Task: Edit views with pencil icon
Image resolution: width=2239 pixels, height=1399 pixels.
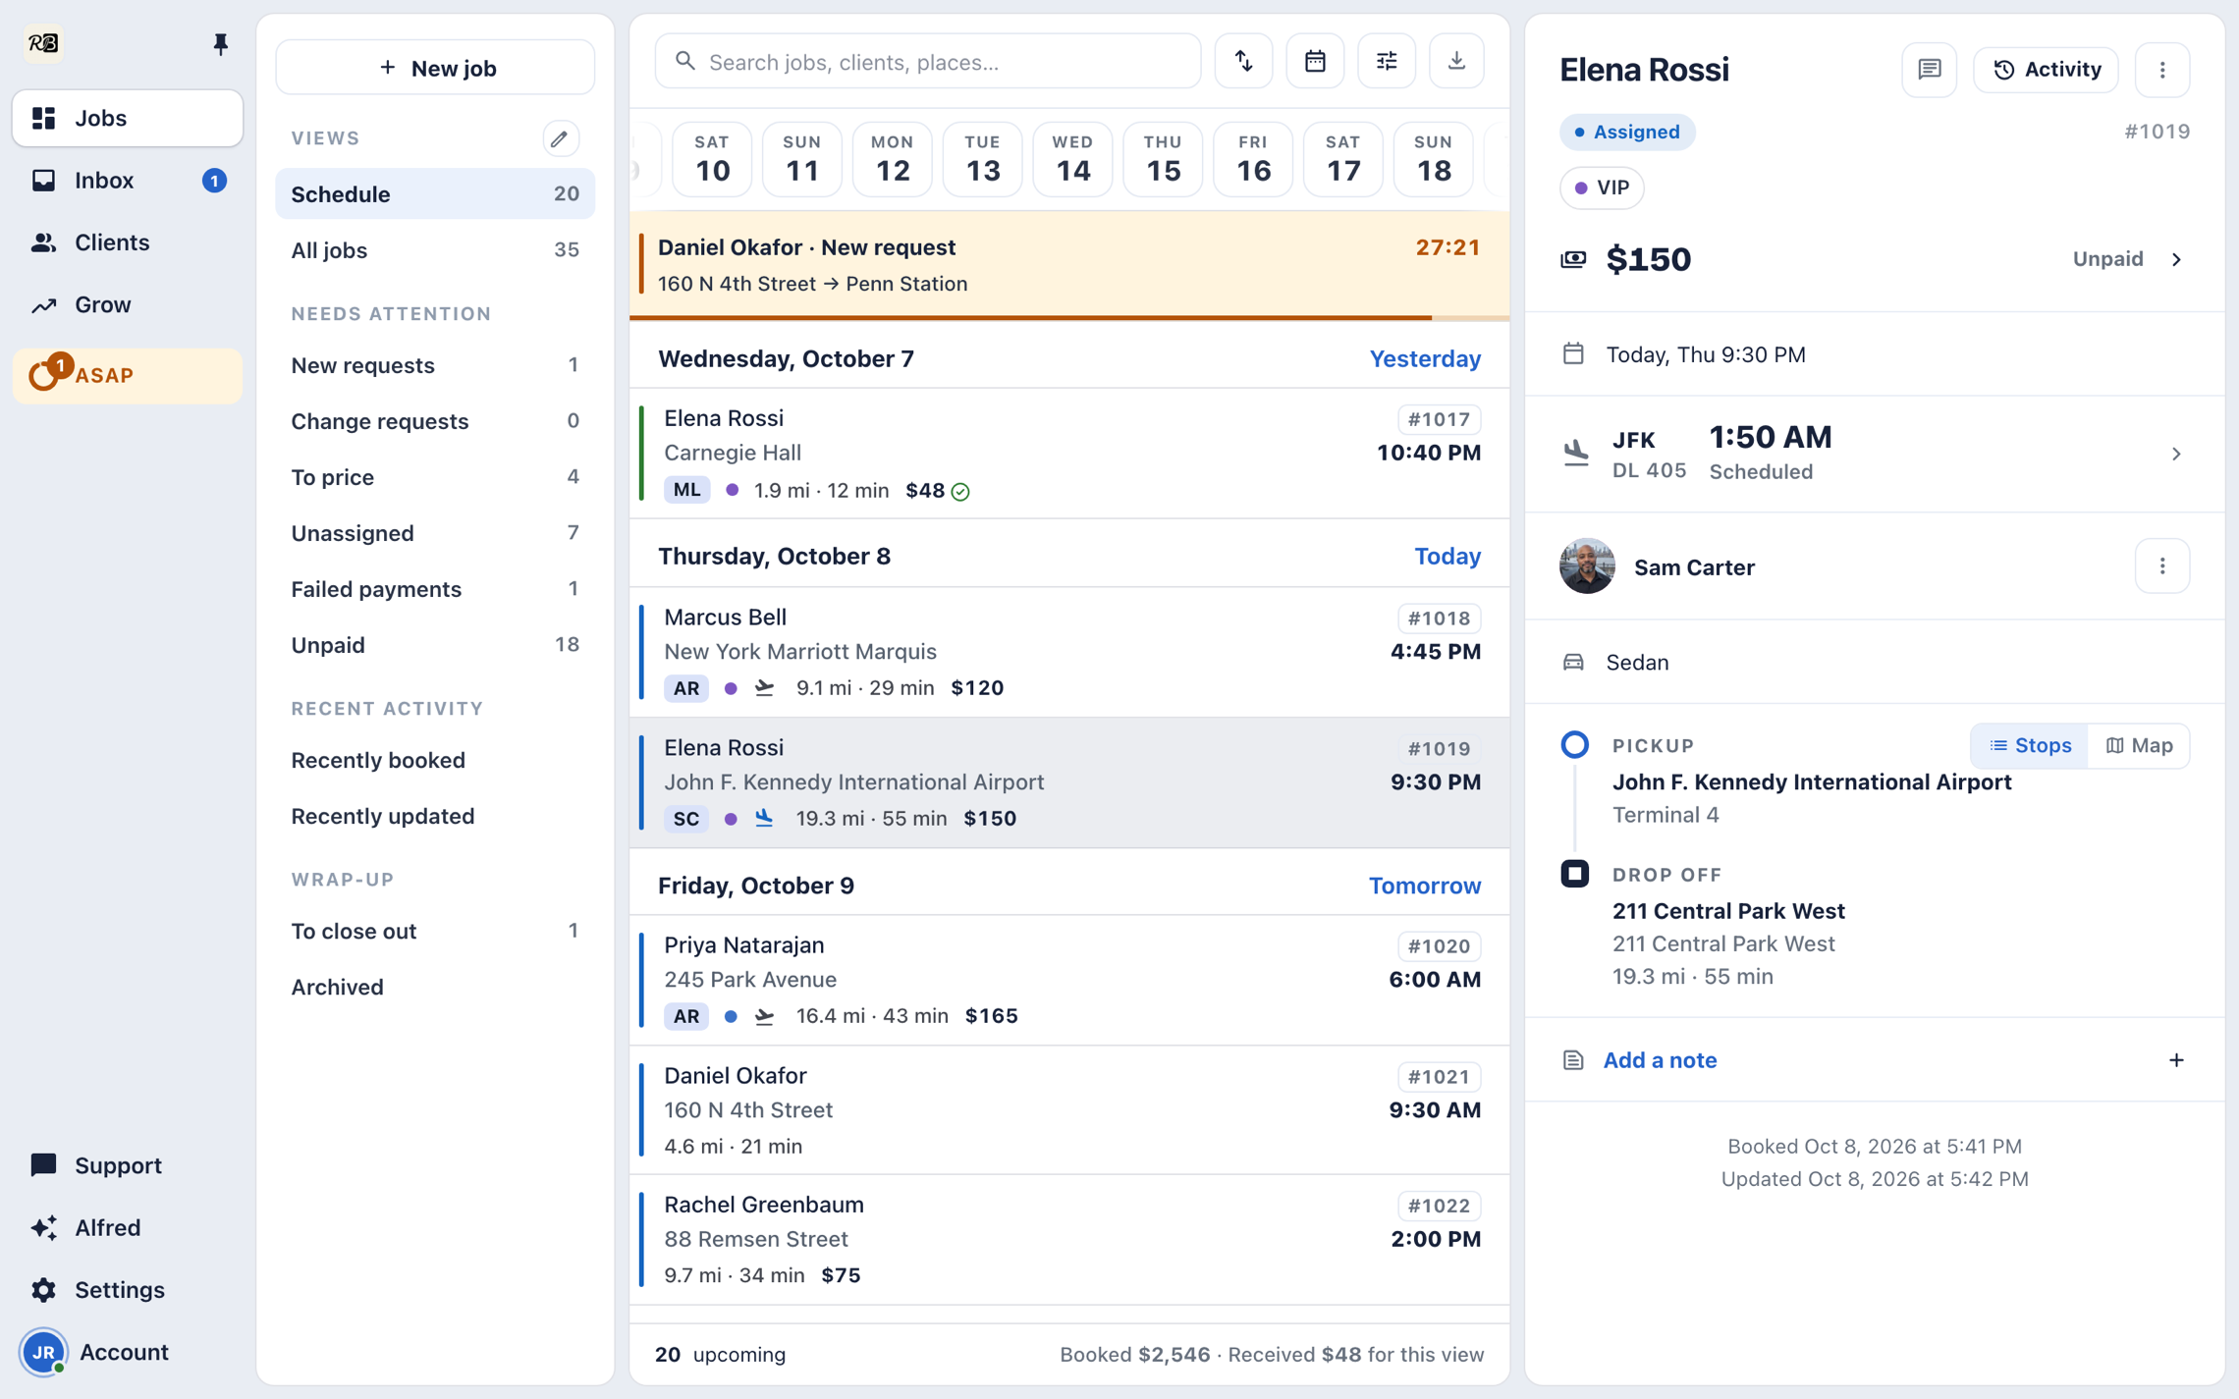Action: pyautogui.click(x=560, y=138)
